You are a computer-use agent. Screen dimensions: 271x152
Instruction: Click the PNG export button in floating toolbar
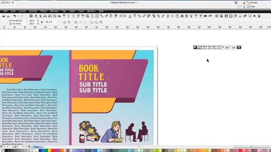(x=205, y=47)
